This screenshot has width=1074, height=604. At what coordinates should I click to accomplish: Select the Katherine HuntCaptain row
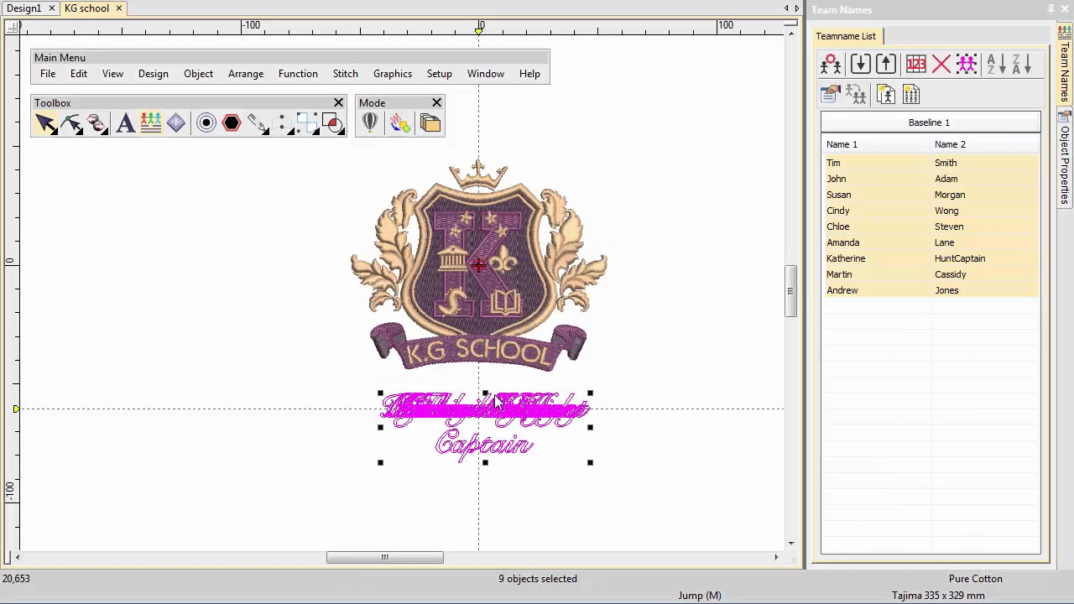pyautogui.click(x=931, y=258)
